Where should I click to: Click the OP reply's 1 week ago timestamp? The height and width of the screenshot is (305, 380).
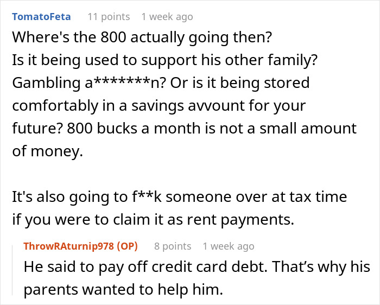pos(229,246)
